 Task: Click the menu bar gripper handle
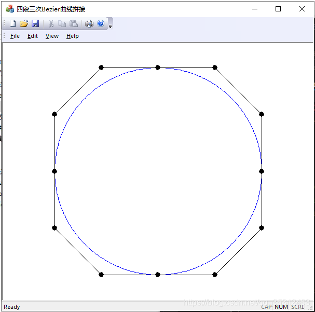point(4,35)
